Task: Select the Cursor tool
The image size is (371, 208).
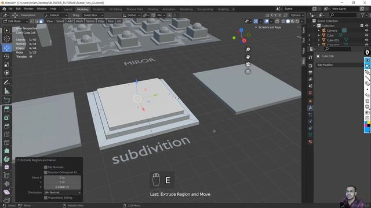Action: (x=6, y=39)
